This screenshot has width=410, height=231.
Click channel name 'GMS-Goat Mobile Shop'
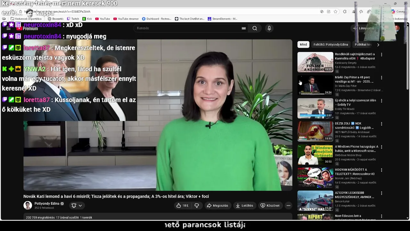coord(348,155)
